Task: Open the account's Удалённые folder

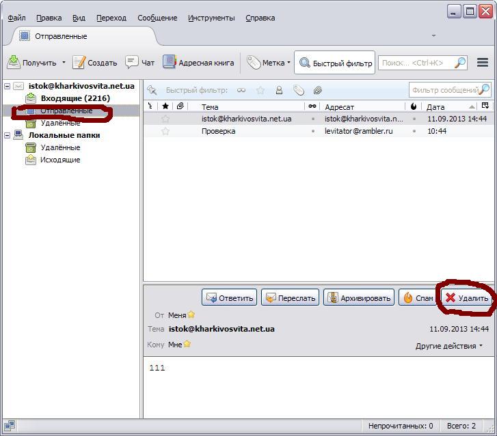Action: click(x=60, y=123)
